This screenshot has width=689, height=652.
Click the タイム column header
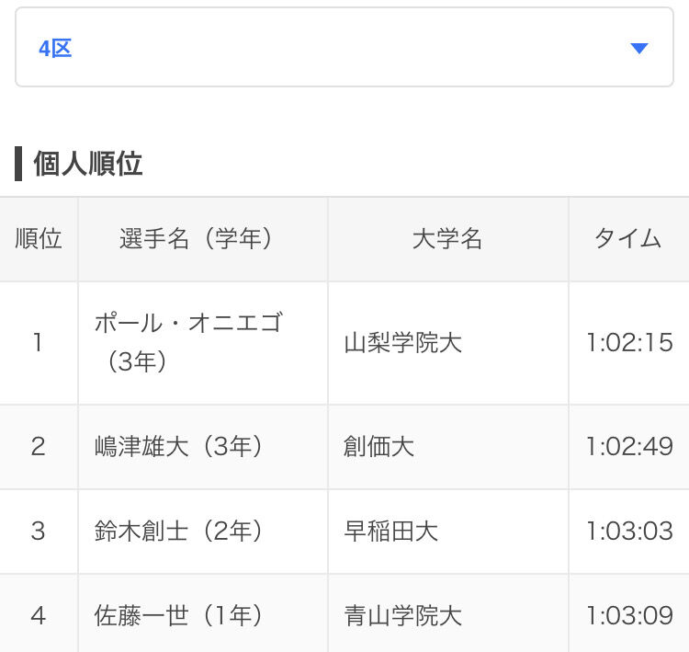(x=628, y=239)
